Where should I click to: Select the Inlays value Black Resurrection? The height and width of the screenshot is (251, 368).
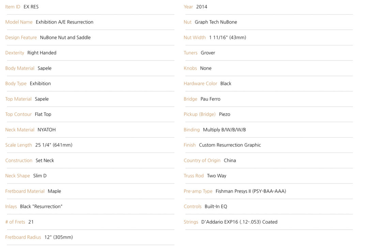click(41, 207)
